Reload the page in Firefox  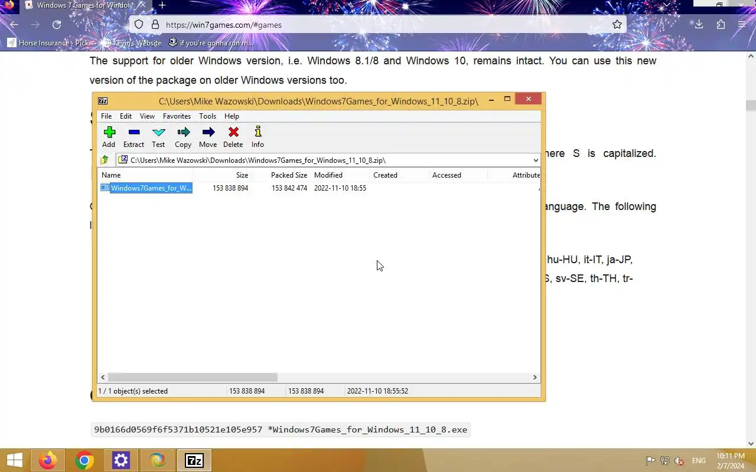(x=57, y=25)
